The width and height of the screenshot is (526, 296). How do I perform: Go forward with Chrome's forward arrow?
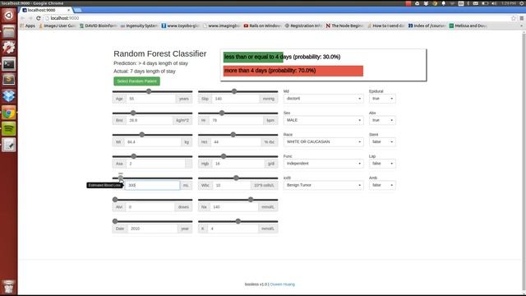30,18
